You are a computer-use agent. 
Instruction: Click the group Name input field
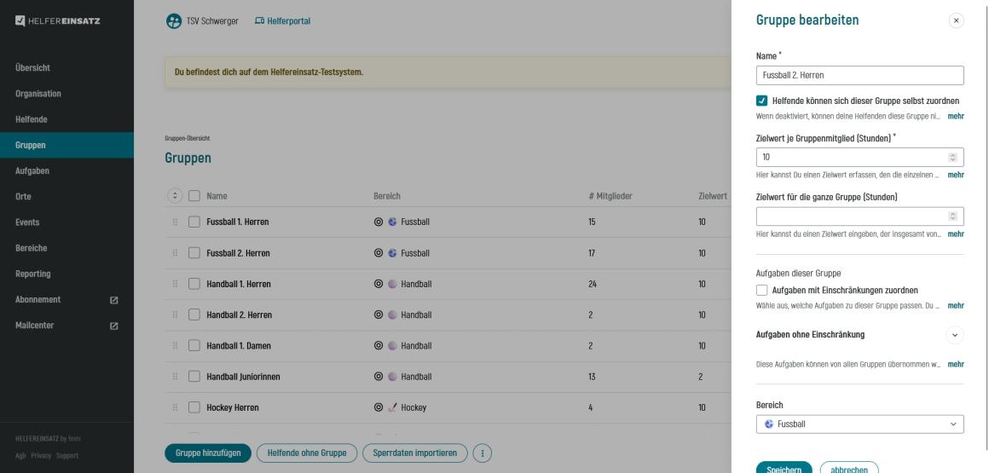point(859,76)
